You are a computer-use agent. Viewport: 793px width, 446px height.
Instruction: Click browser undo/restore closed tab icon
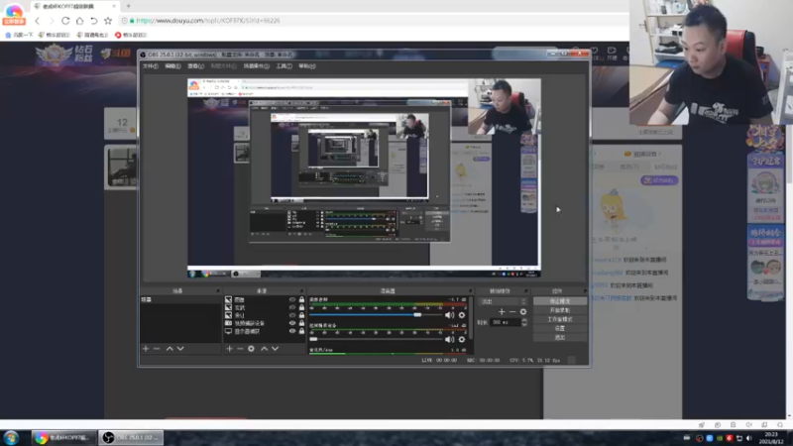point(93,21)
